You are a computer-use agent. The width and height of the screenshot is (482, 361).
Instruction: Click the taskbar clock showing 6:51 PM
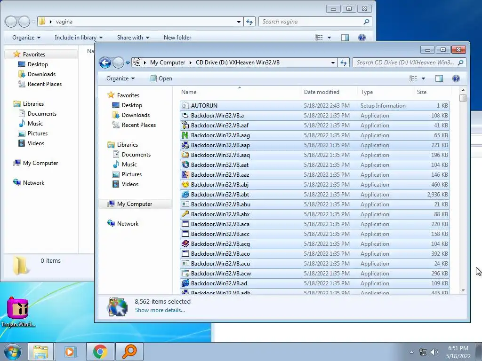458,352
